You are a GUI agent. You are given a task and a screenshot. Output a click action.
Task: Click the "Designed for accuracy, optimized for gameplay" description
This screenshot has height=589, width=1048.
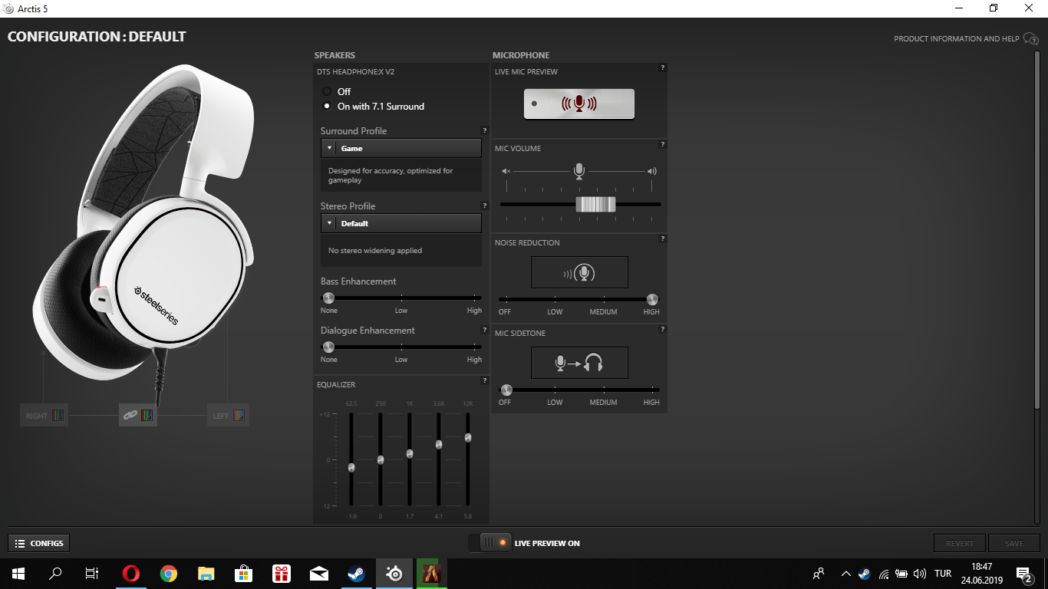click(391, 176)
